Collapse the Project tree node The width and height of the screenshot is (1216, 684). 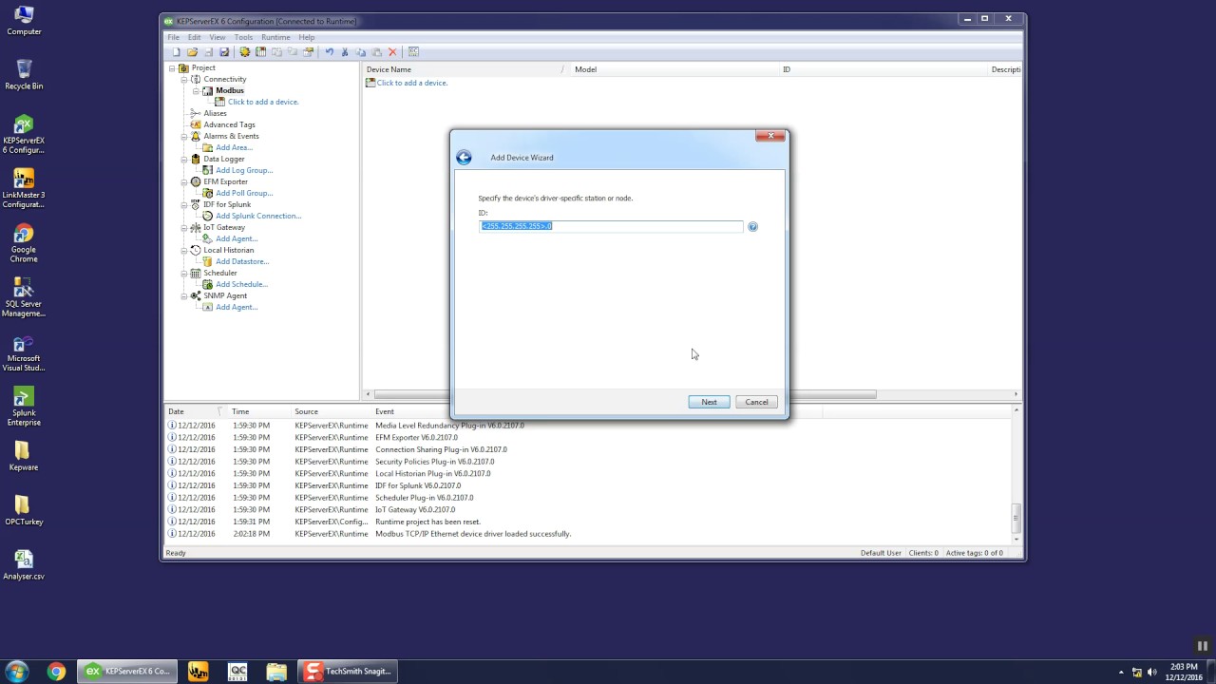pos(173,68)
